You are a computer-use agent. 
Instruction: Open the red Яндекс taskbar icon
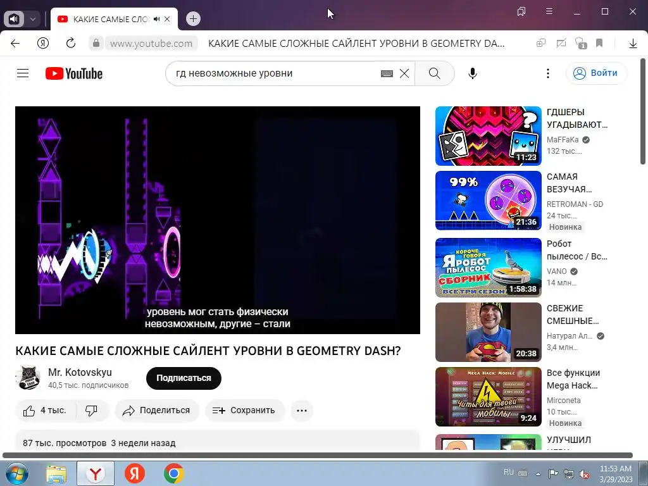(134, 473)
